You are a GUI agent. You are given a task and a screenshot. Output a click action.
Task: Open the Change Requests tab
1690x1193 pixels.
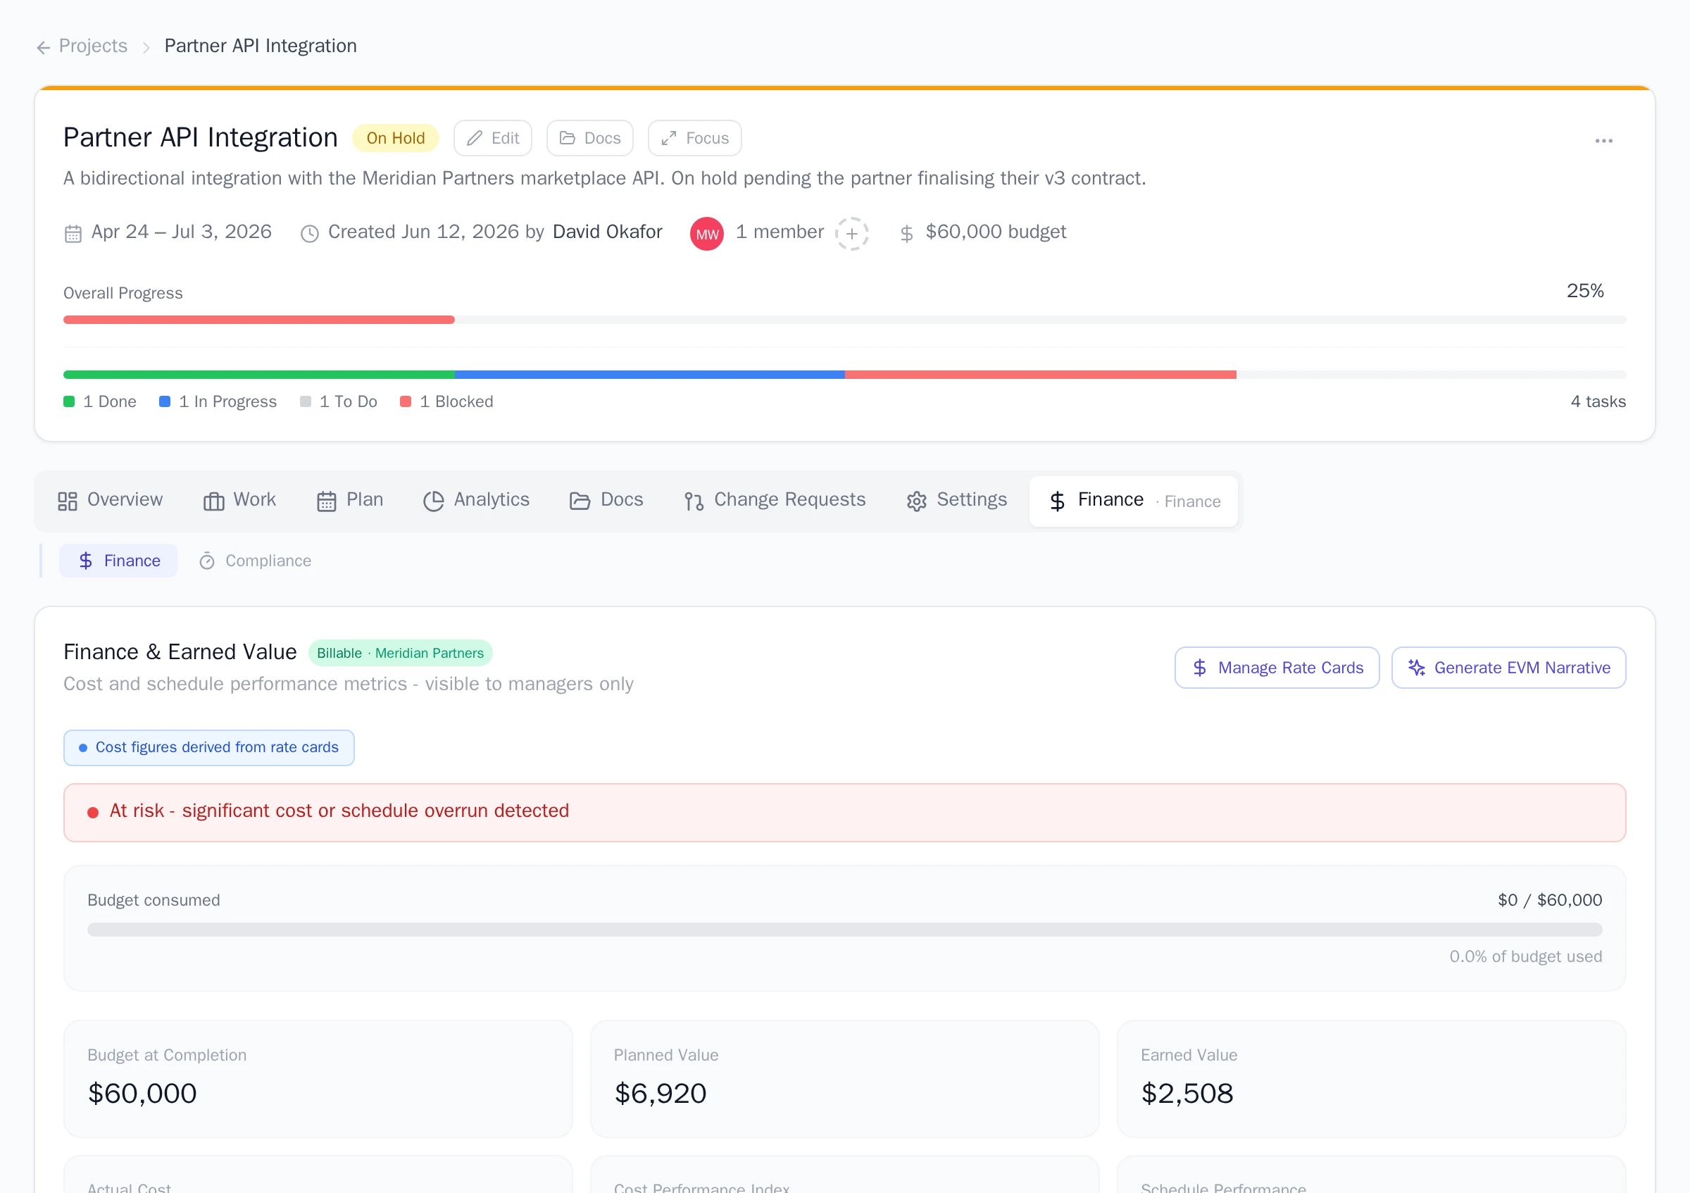point(775,501)
